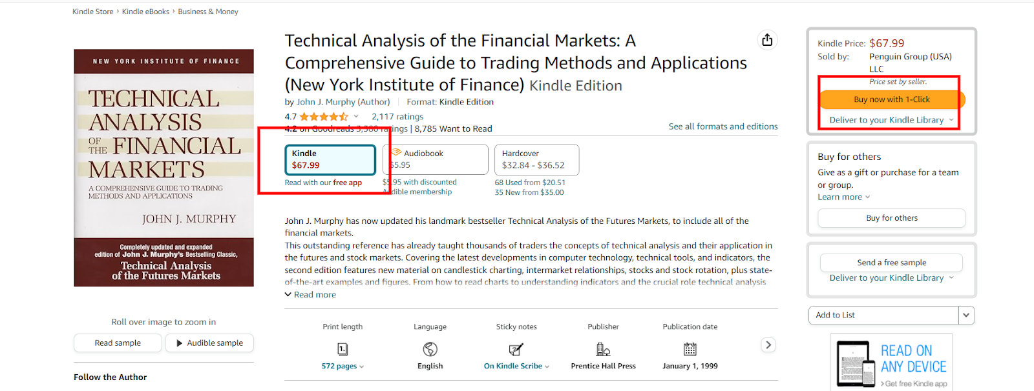Play the Audible sample

coord(209,343)
